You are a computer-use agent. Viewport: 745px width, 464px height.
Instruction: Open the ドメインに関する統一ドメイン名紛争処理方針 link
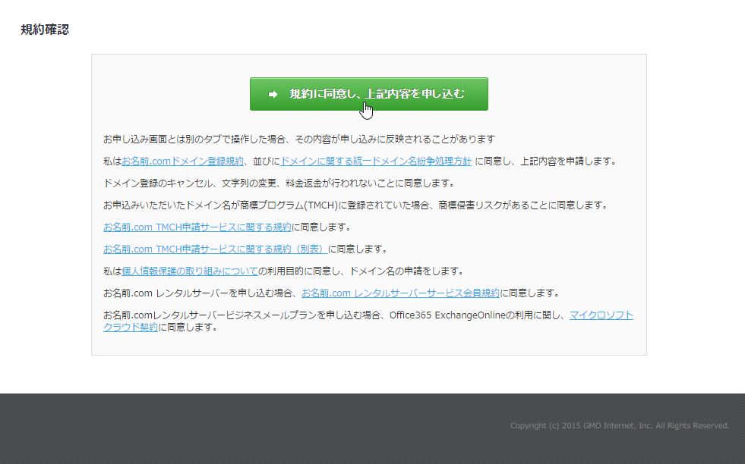point(376,161)
